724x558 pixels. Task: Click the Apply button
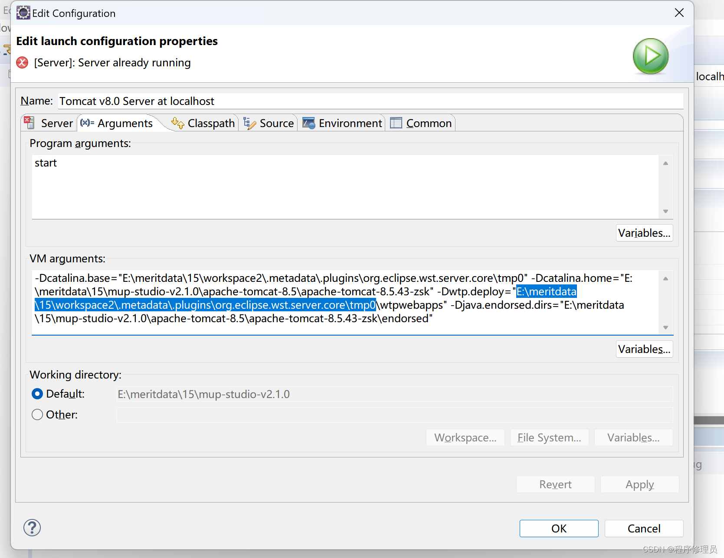639,484
